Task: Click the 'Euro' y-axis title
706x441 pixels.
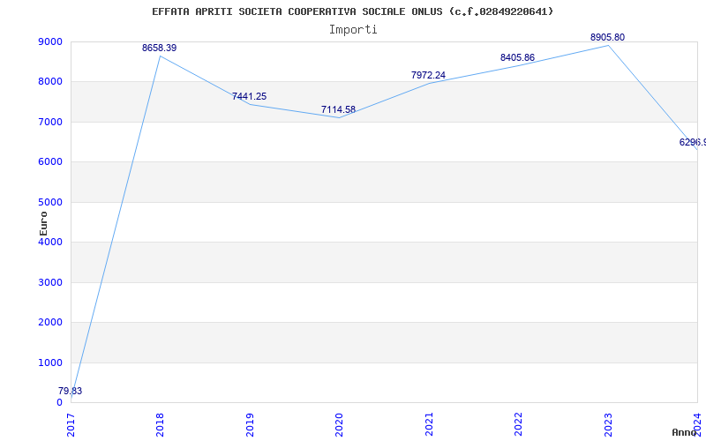Action: (x=43, y=223)
